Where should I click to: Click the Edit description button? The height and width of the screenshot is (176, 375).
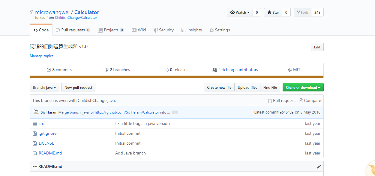(x=317, y=47)
